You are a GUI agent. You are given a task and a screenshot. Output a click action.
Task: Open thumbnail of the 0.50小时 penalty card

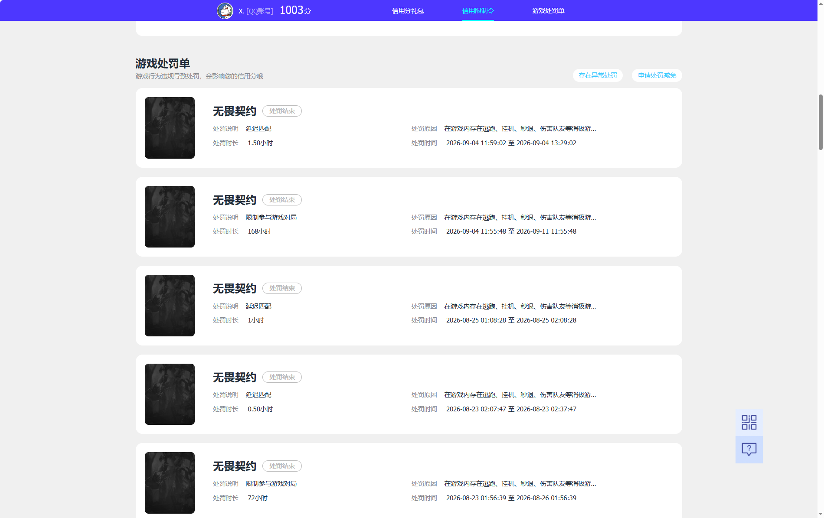pos(170,394)
